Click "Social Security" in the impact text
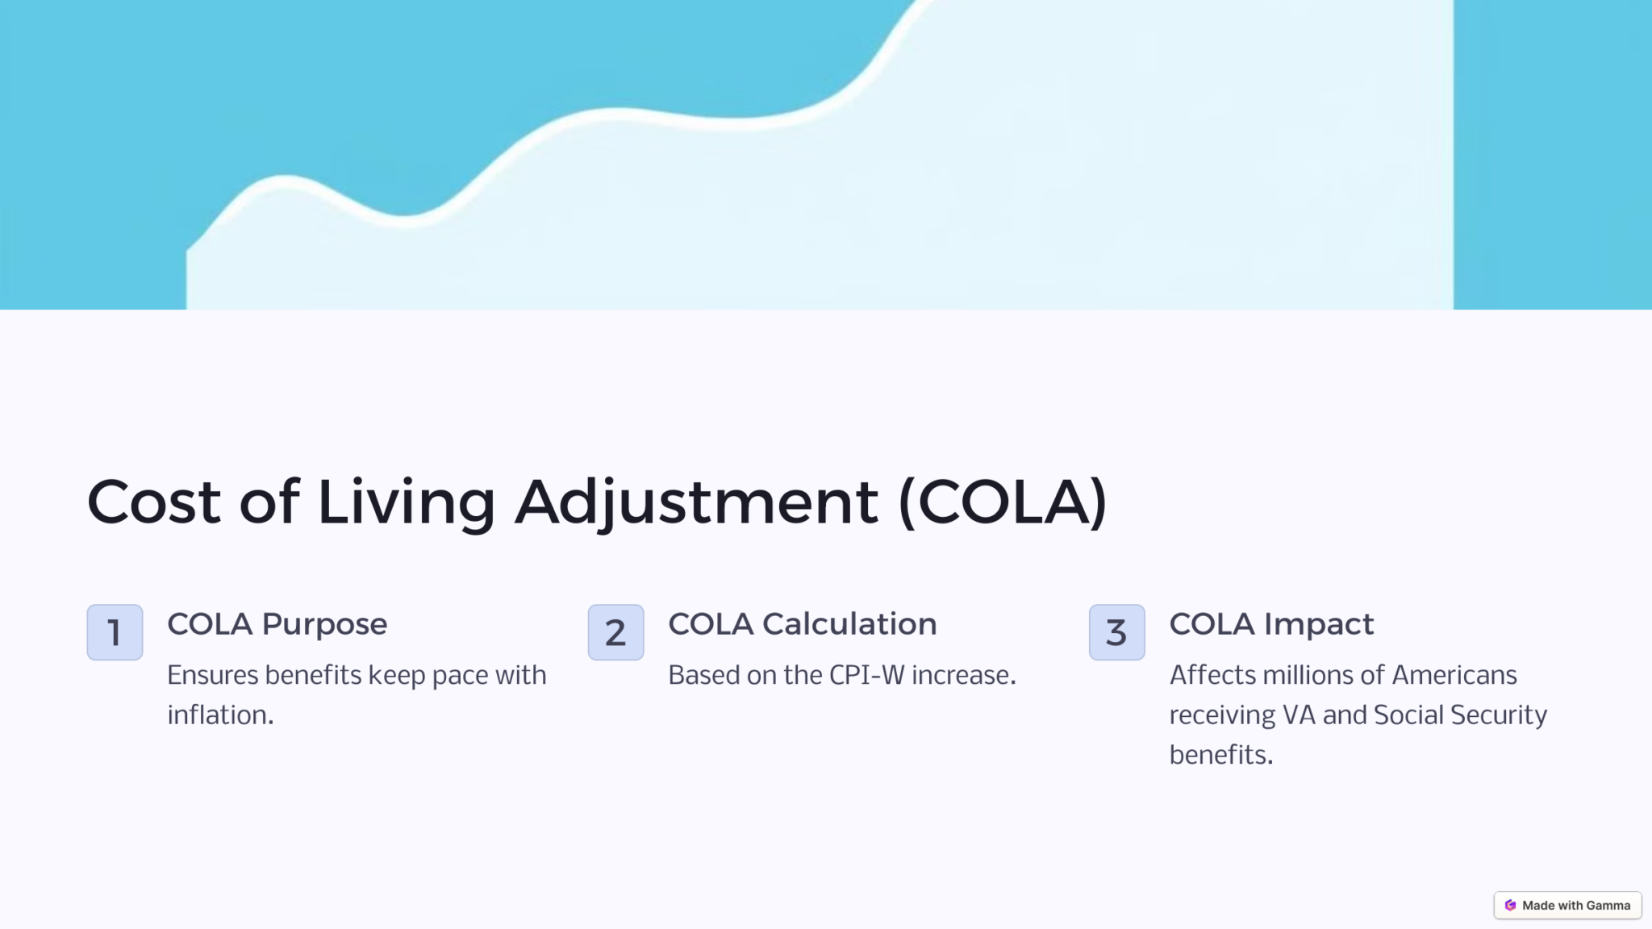The height and width of the screenshot is (929, 1652). coord(1460,715)
